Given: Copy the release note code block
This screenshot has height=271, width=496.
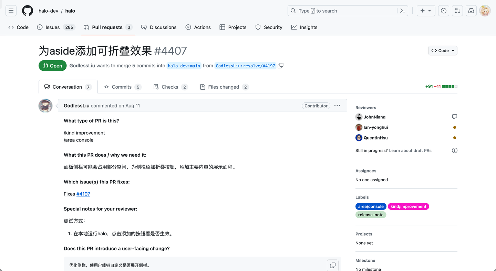Looking at the screenshot, I should click(333, 265).
